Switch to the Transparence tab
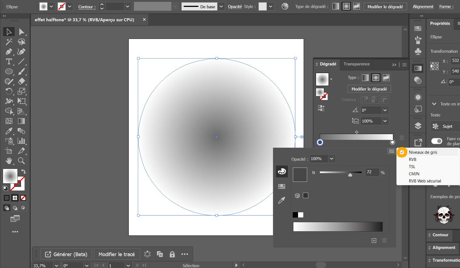Viewport: 460px width, 268px height. click(356, 64)
